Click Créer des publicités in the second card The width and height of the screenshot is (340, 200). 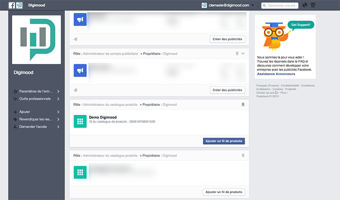(x=227, y=90)
